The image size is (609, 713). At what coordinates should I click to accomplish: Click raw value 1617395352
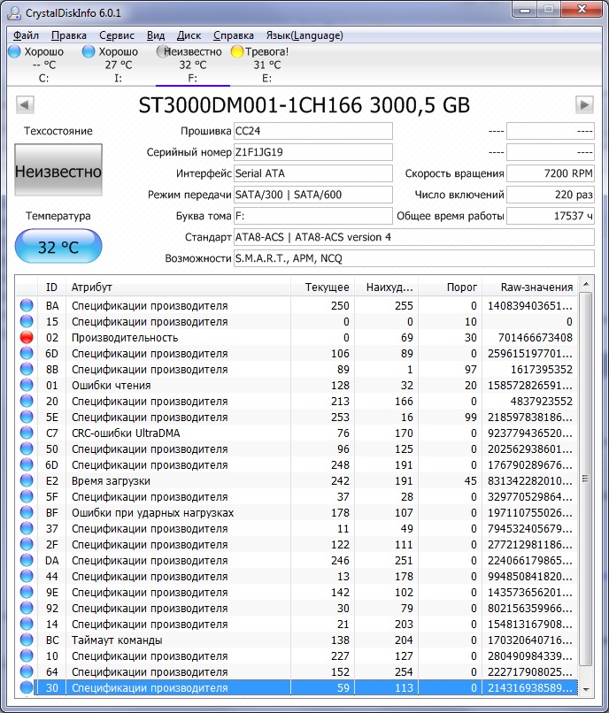point(542,369)
